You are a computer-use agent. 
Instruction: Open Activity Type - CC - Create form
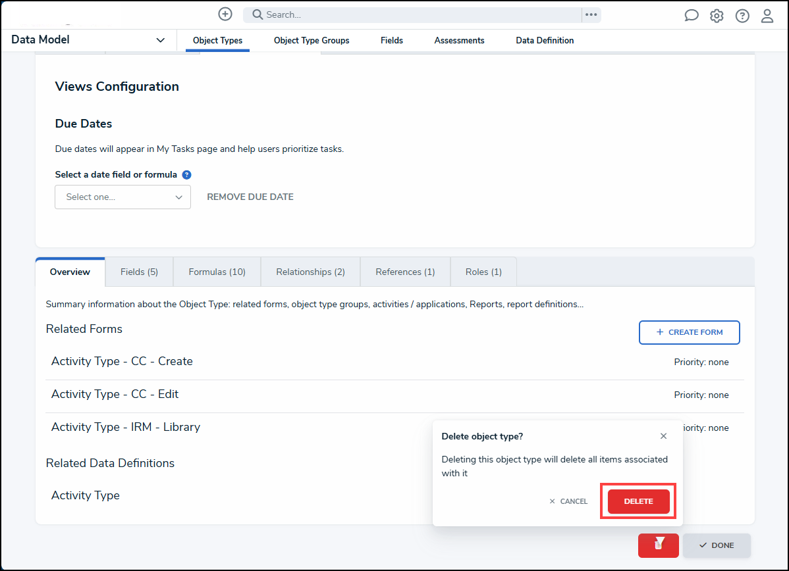[122, 361]
